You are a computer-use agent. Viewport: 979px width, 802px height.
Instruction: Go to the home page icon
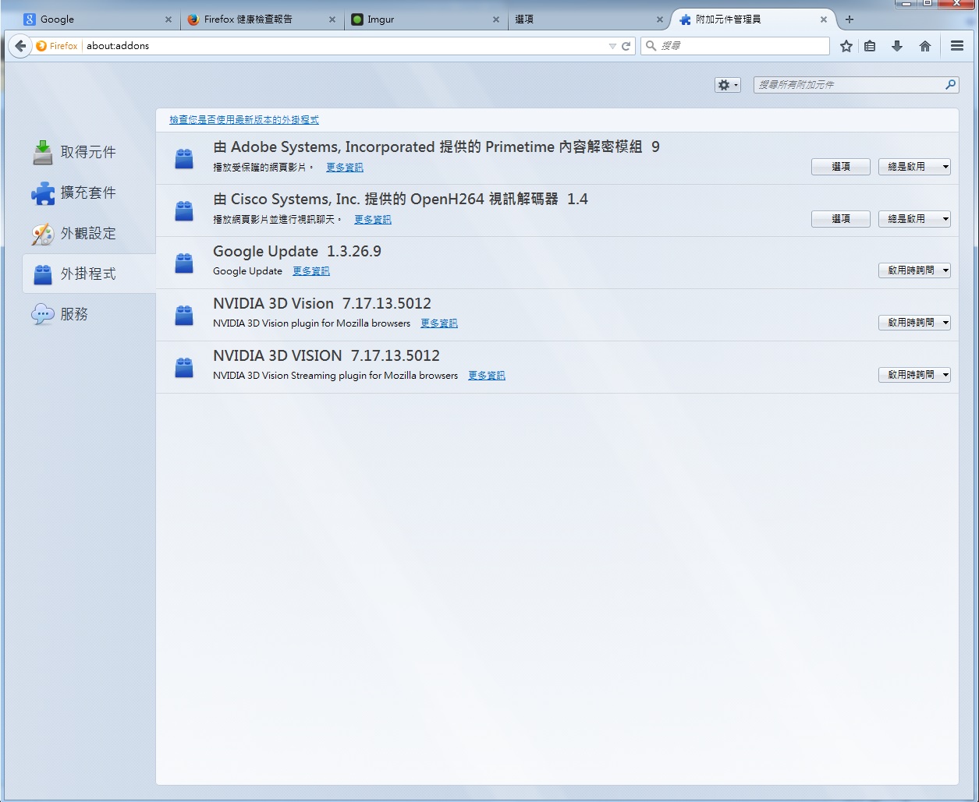tap(925, 46)
